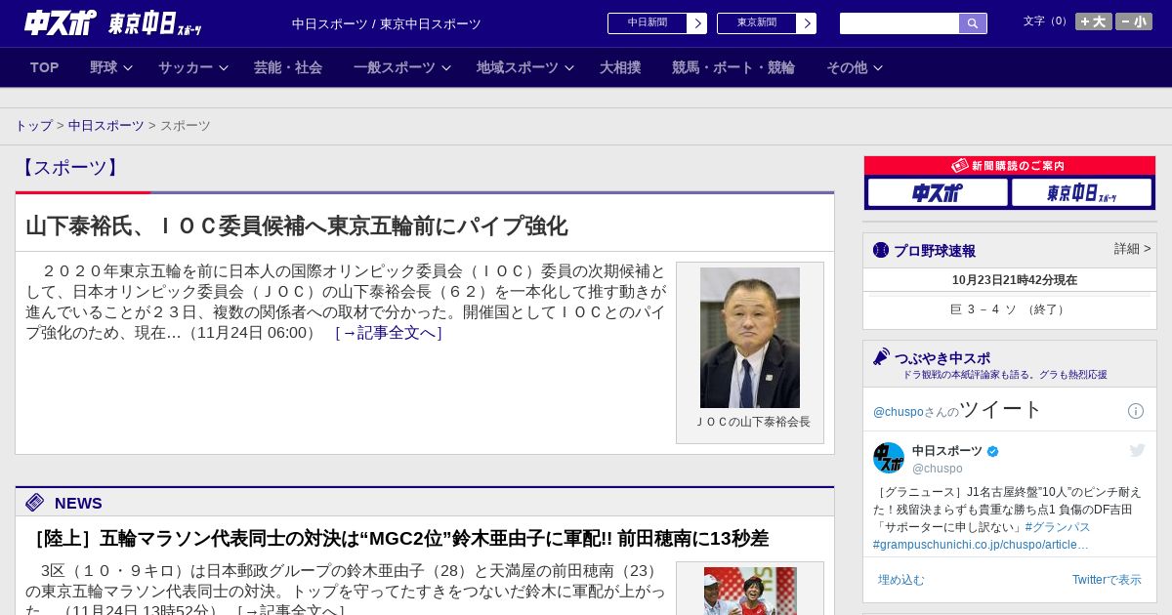Open プロ野球速報 heading link
Screen dimensions: 1172x615
(935, 251)
